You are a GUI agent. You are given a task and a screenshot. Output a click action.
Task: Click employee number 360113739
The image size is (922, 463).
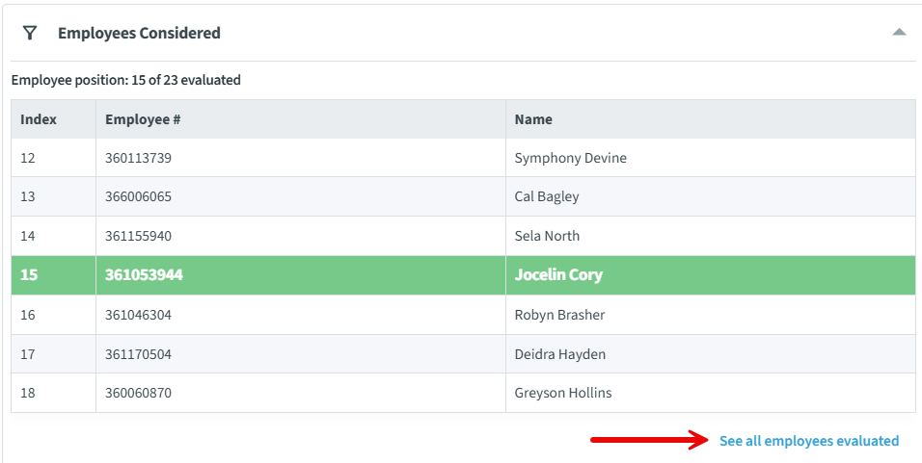click(138, 158)
